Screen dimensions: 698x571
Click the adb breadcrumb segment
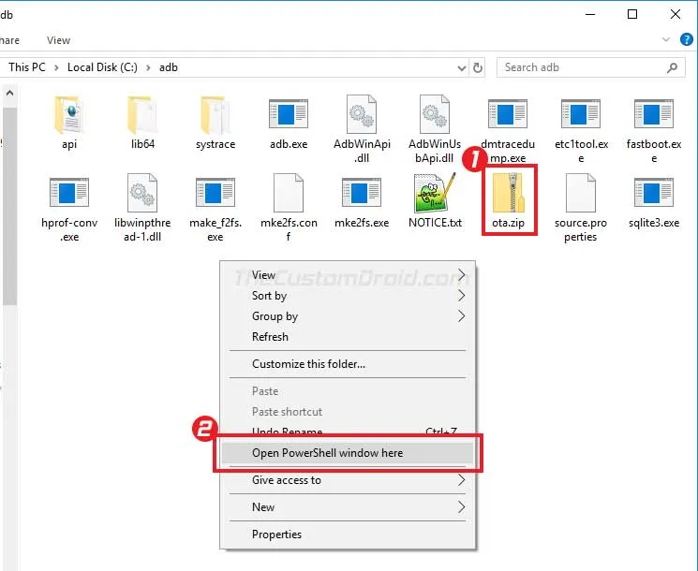169,67
